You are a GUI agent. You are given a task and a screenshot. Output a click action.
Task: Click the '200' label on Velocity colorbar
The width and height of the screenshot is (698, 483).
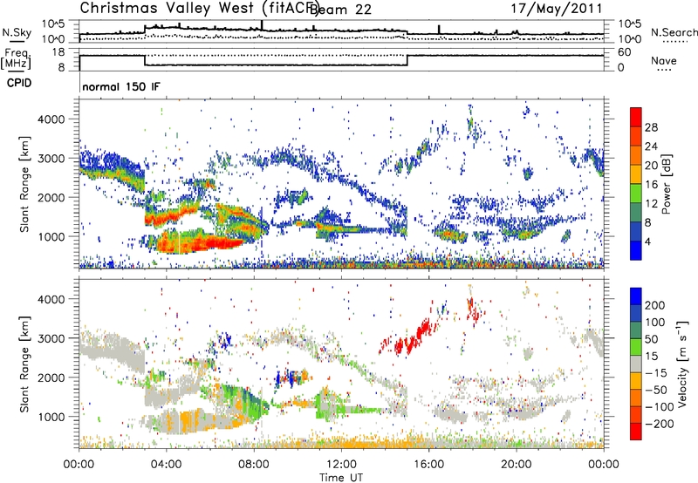click(655, 305)
